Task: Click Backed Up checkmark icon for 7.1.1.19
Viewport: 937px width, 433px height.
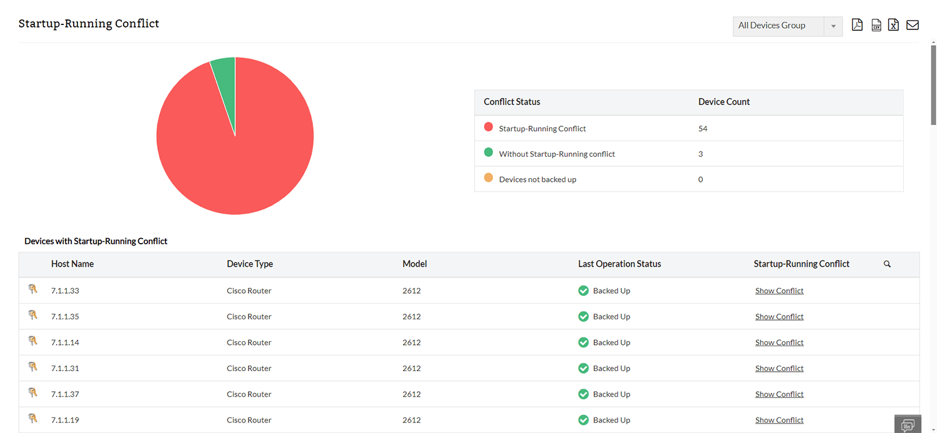Action: [x=583, y=420]
